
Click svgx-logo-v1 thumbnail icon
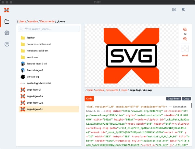(x=23, y=90)
